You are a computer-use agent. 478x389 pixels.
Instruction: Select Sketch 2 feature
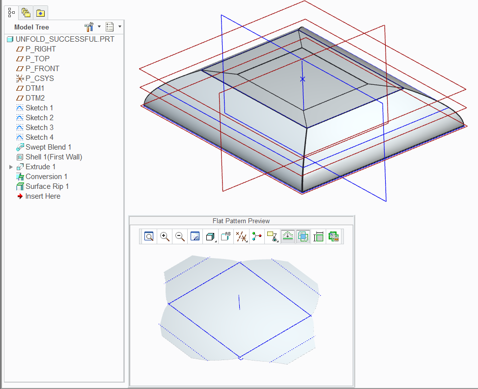(x=35, y=118)
